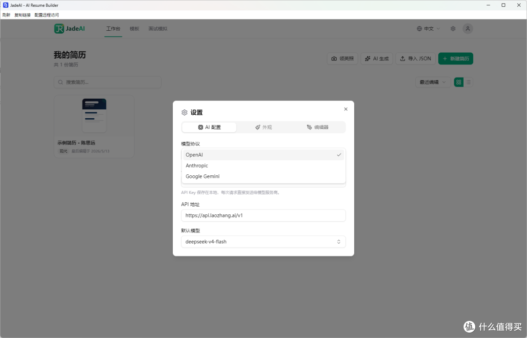Go to the 面试模拟 navigation tab
527x338 pixels.
(x=158, y=29)
